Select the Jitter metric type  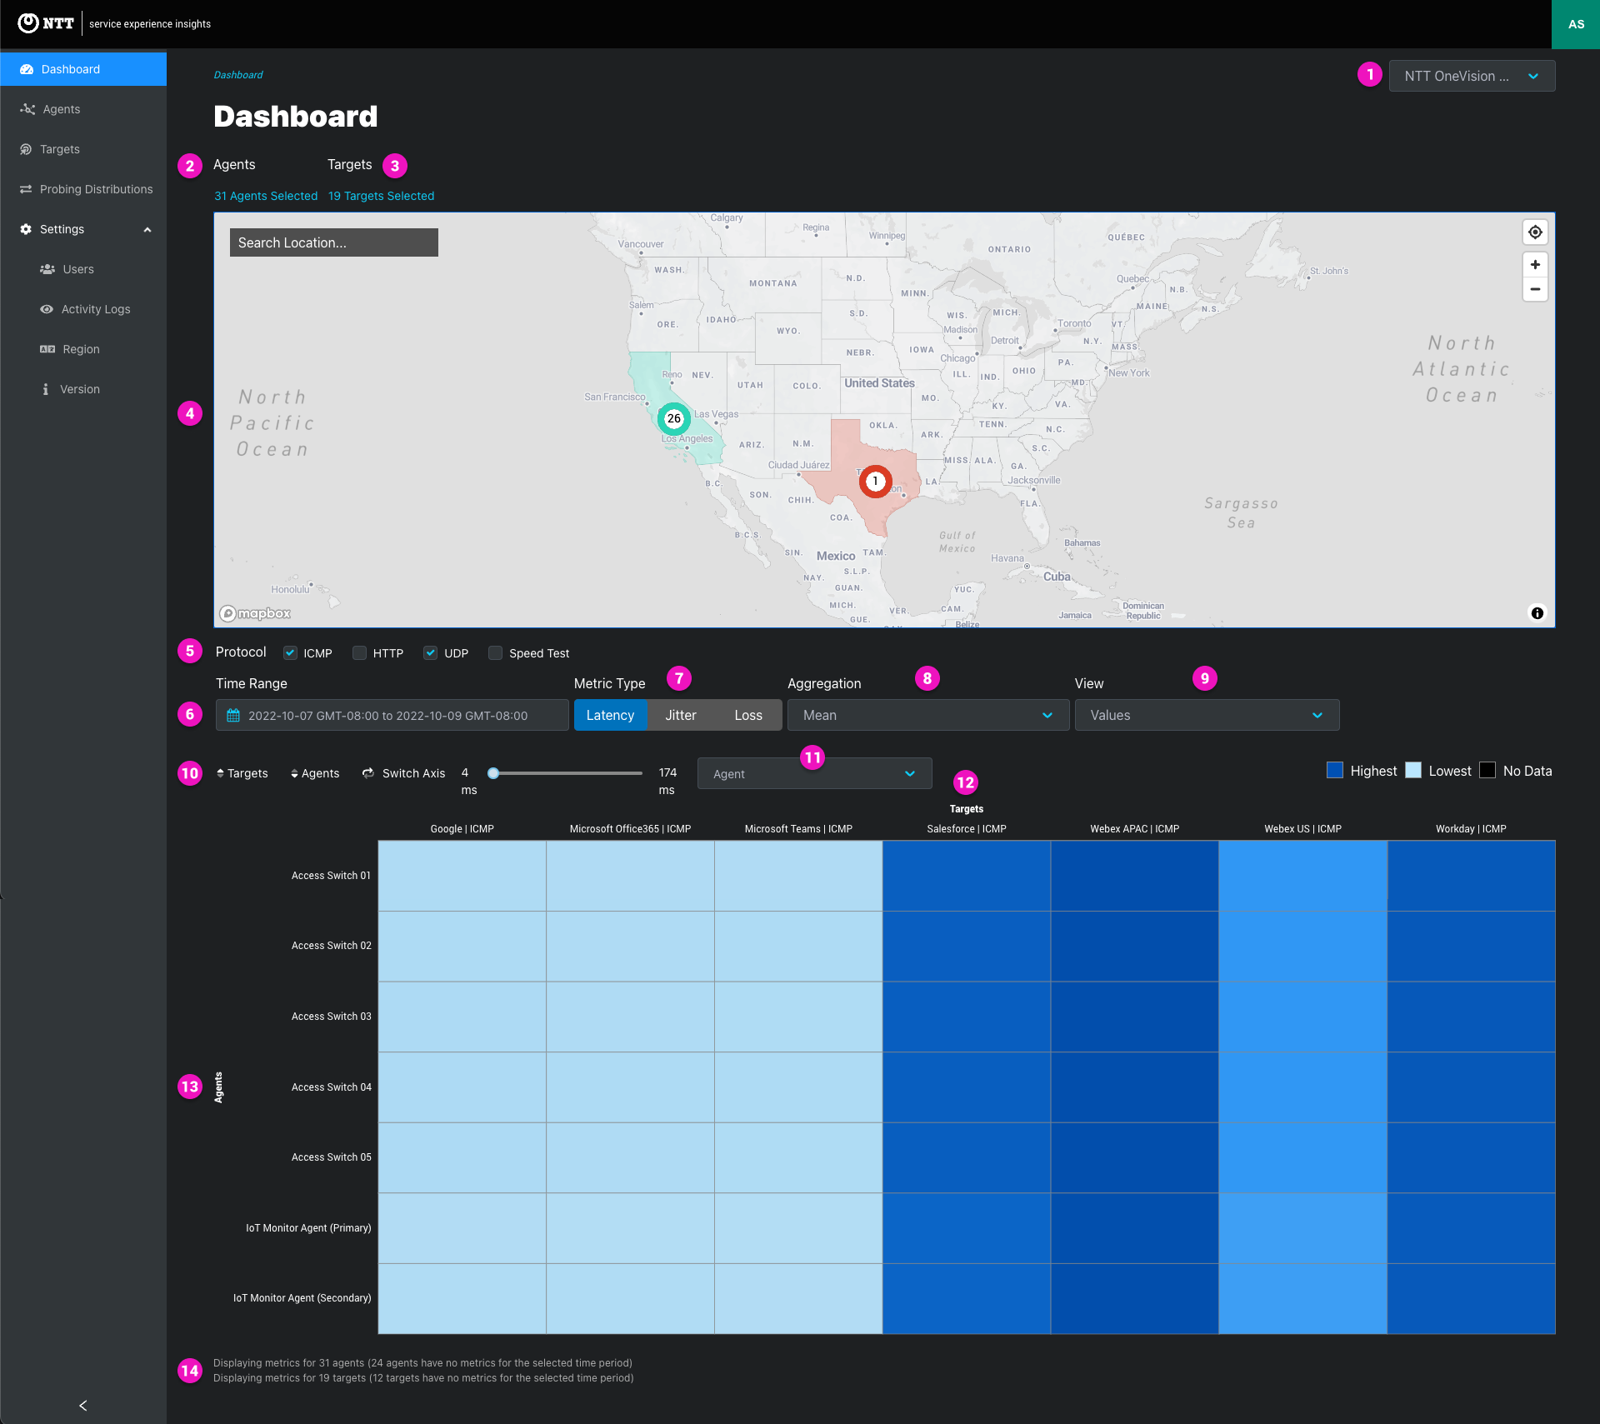click(x=681, y=715)
